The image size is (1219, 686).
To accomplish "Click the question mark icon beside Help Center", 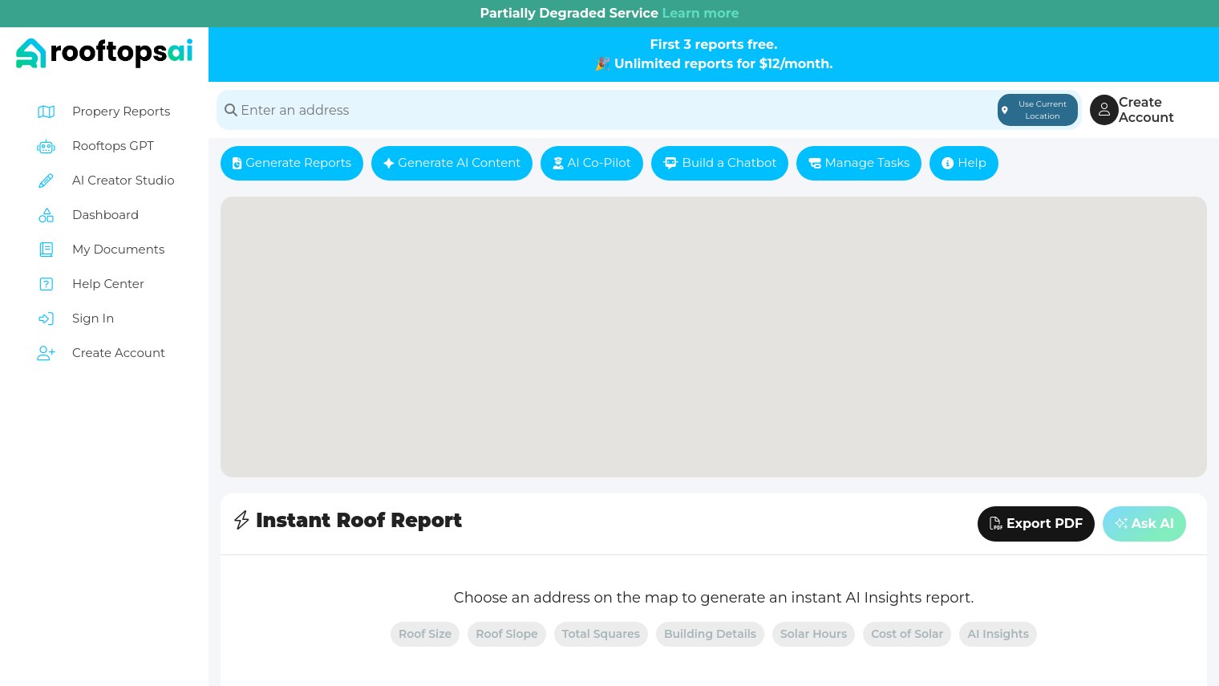I will (x=47, y=284).
